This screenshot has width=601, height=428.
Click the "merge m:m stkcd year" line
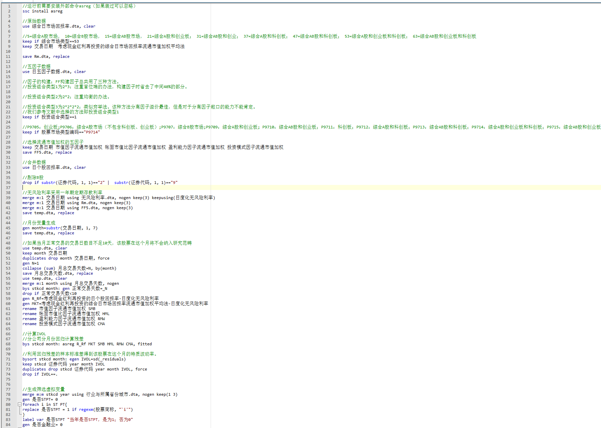click(100, 394)
